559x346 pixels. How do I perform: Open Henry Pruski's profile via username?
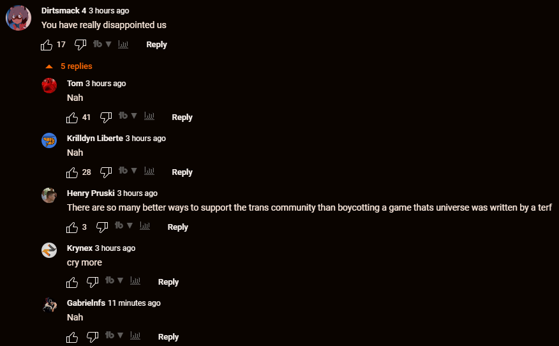tap(91, 193)
